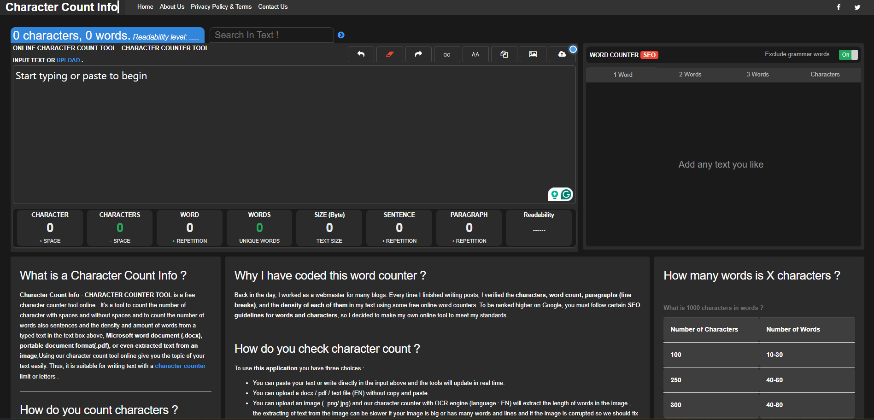Switch to the 1 Word tab
874x420 pixels.
(622, 75)
